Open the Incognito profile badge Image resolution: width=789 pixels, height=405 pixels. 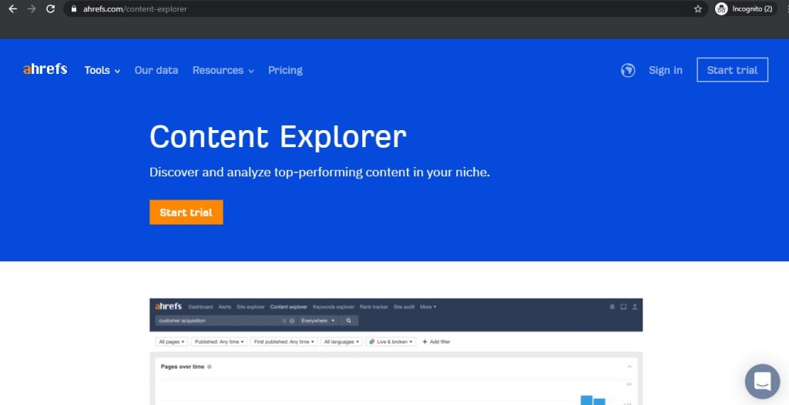[745, 9]
